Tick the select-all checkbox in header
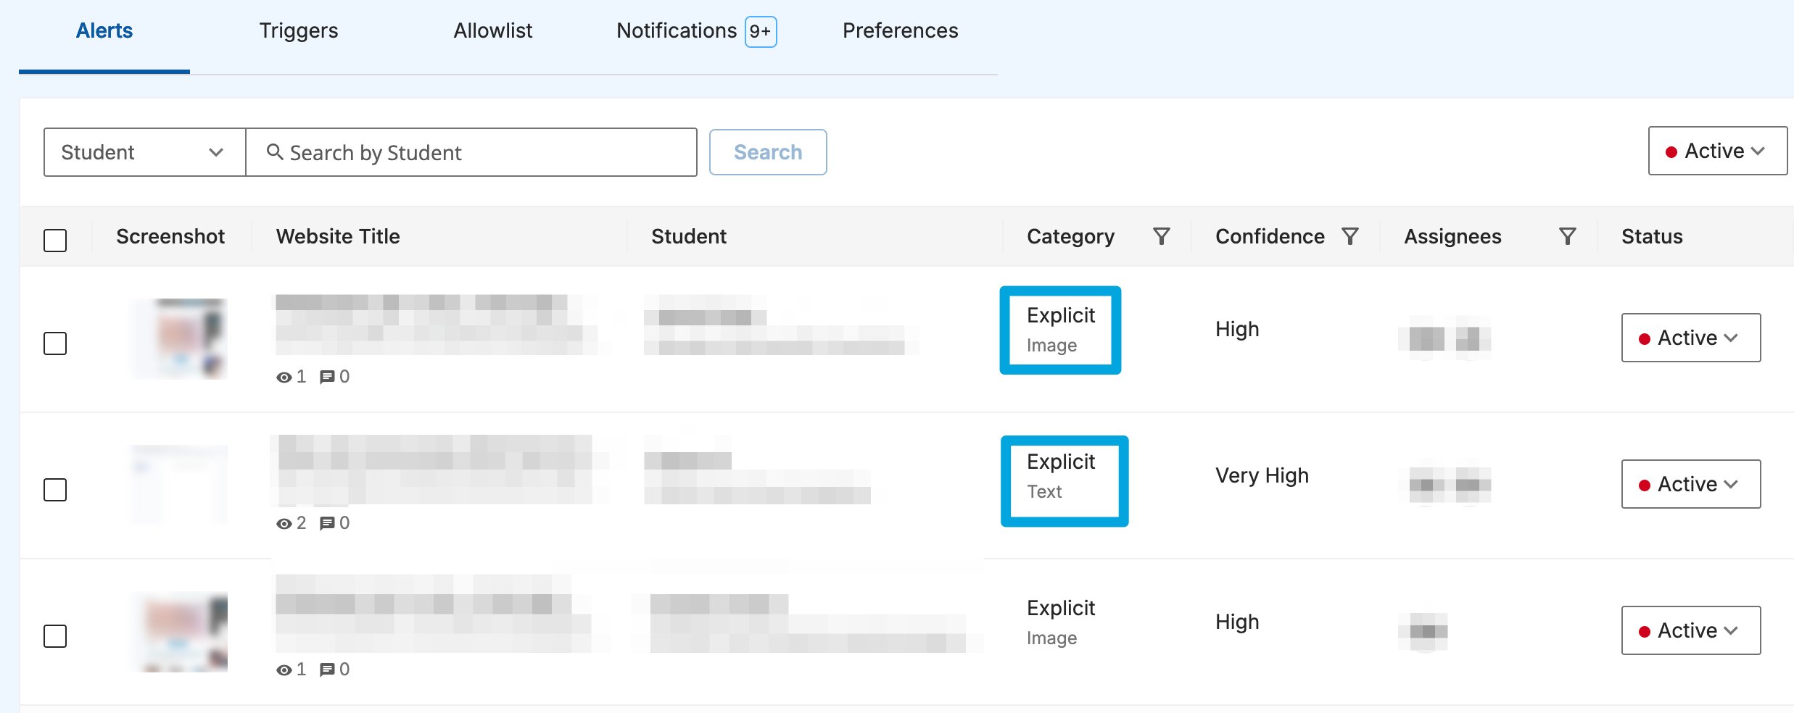Viewport: 1794px width, 713px height. 55,240
